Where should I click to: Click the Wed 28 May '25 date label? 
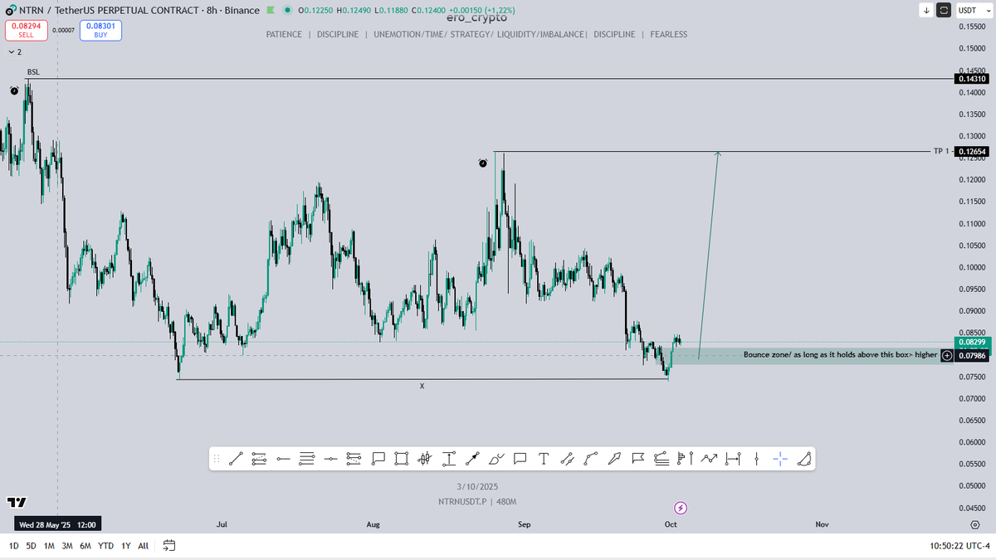click(x=57, y=524)
